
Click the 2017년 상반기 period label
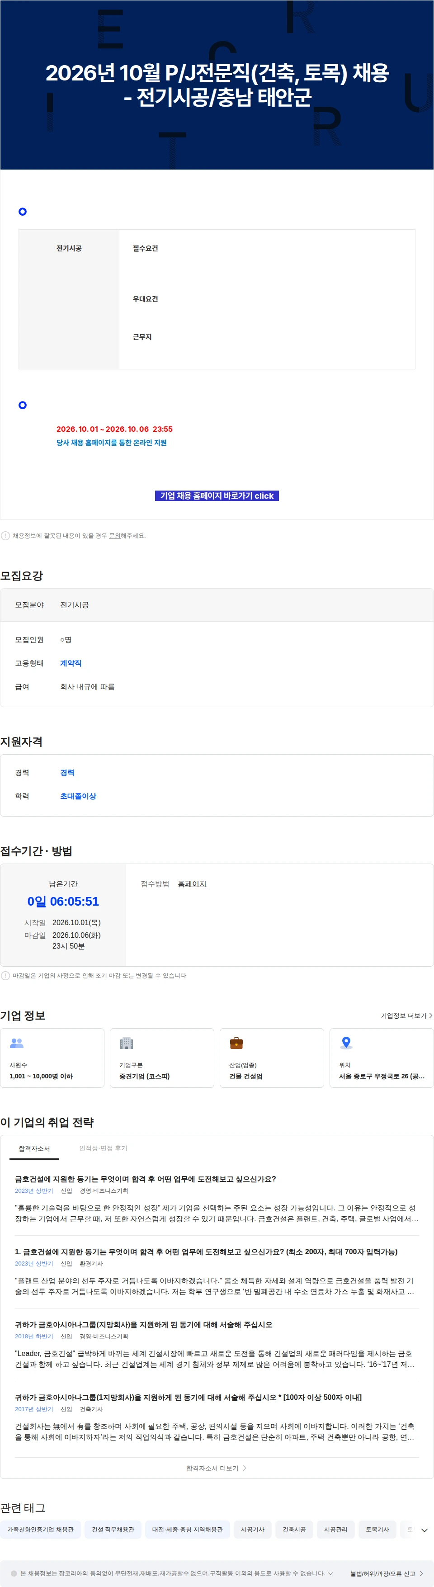[x=34, y=1409]
